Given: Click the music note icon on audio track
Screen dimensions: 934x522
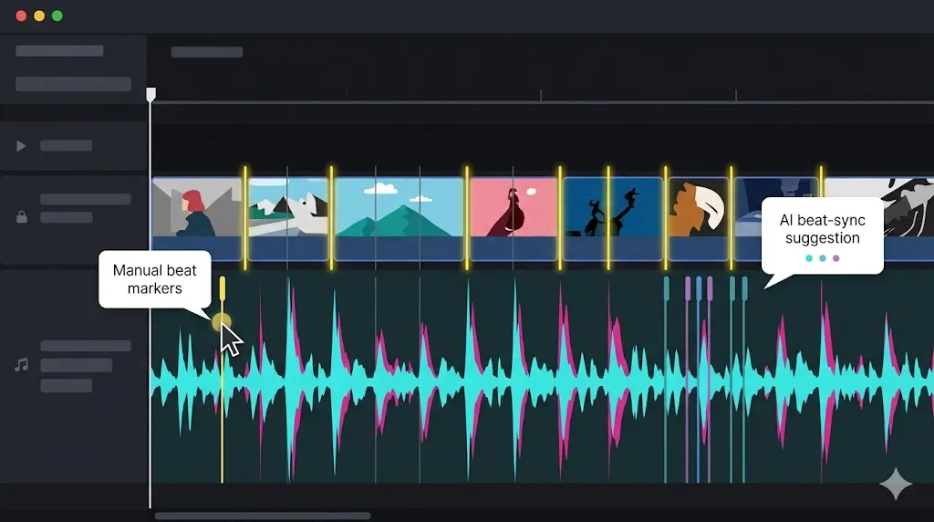Looking at the screenshot, I should coord(22,365).
